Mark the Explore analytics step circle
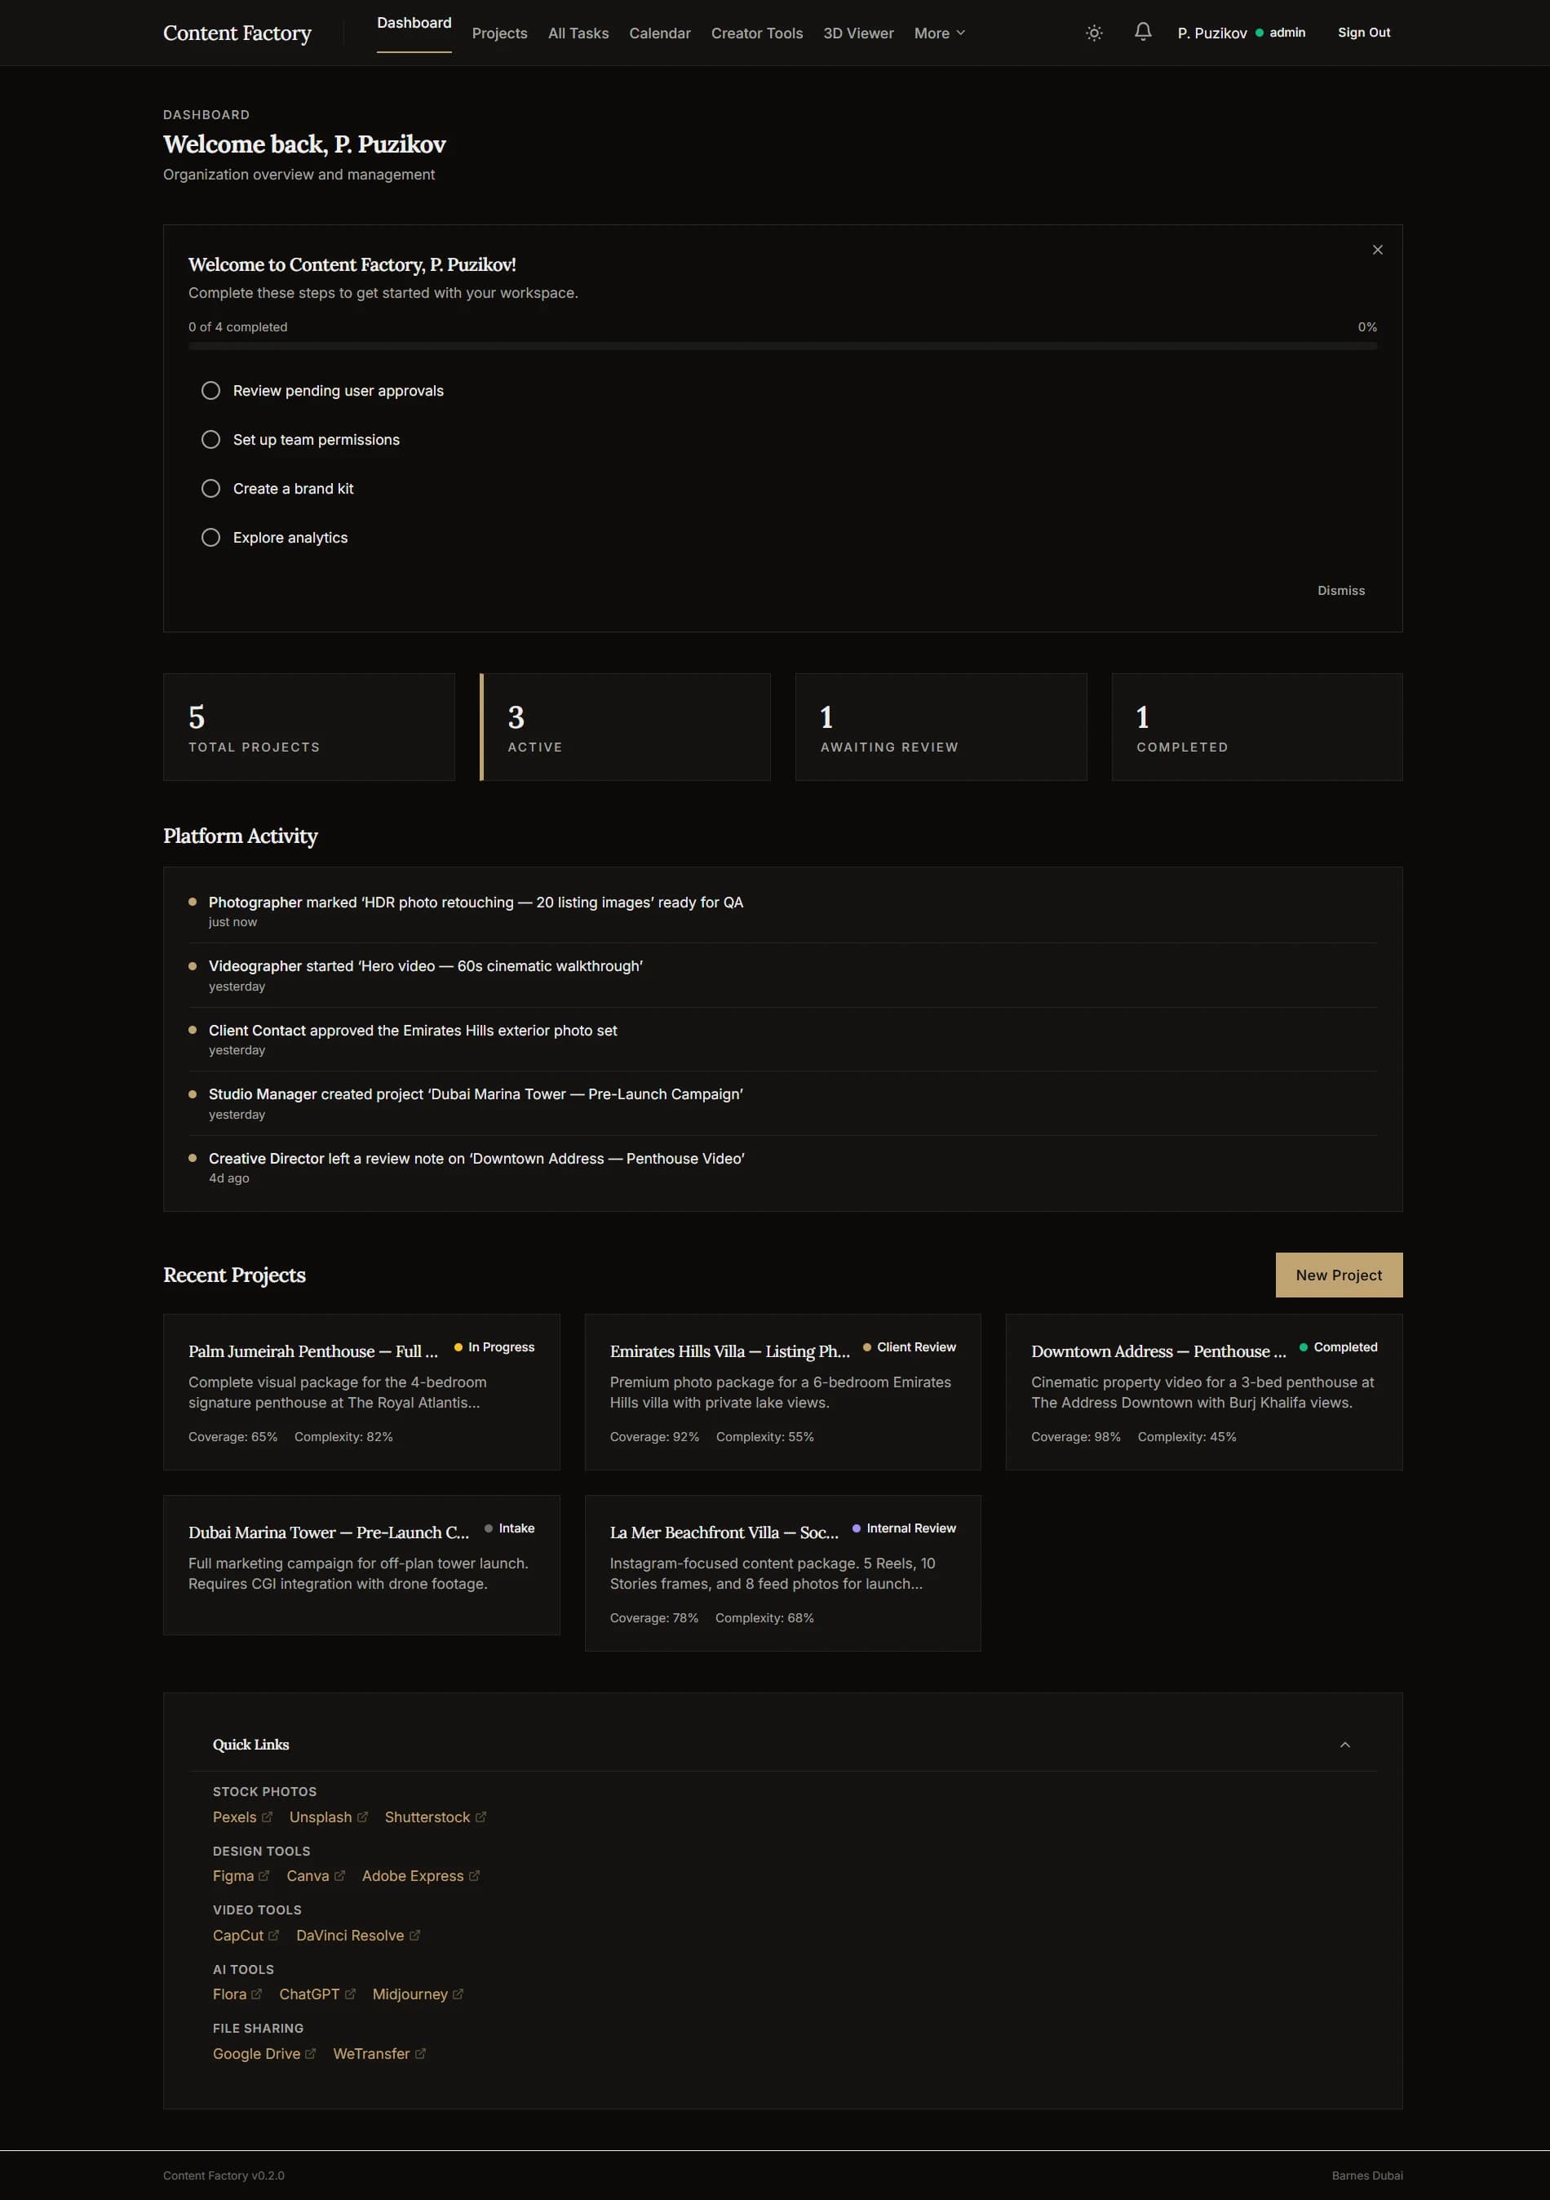Image resolution: width=1550 pixels, height=2200 pixels. tap(210, 538)
